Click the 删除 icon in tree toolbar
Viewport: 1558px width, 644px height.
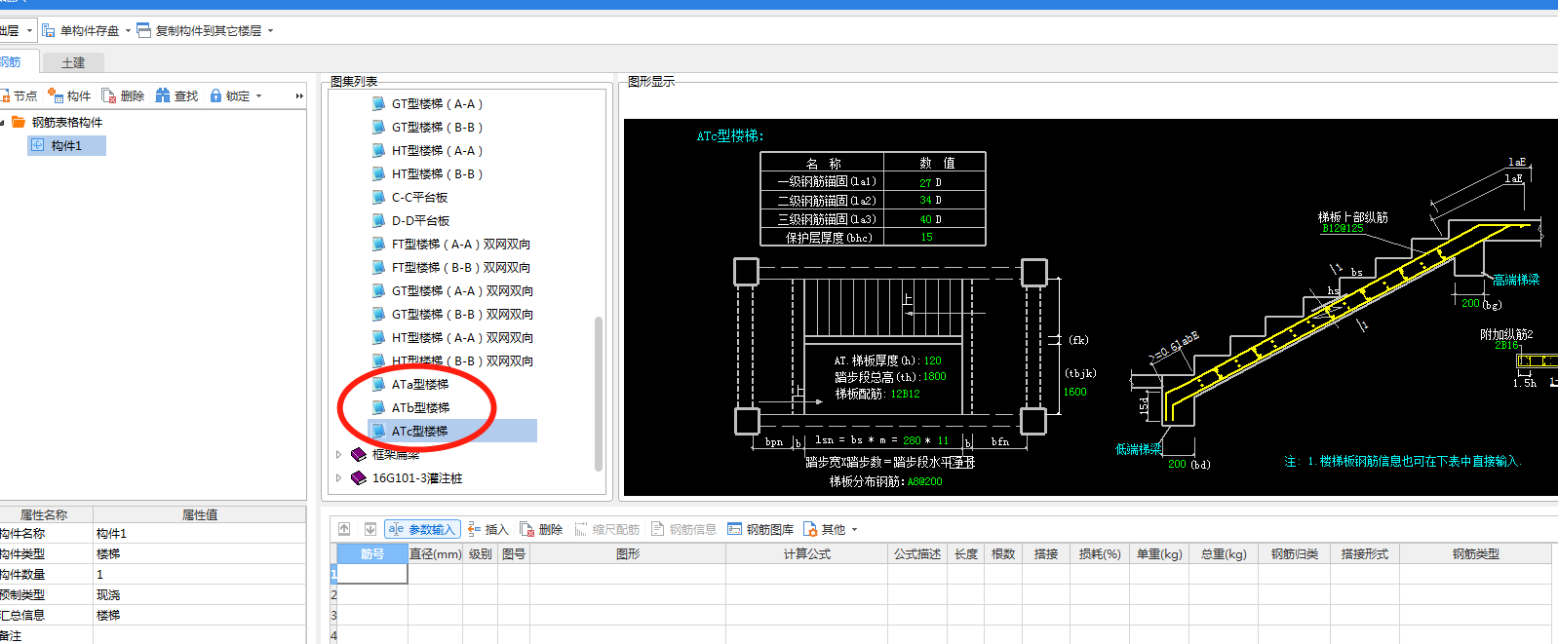pos(108,95)
